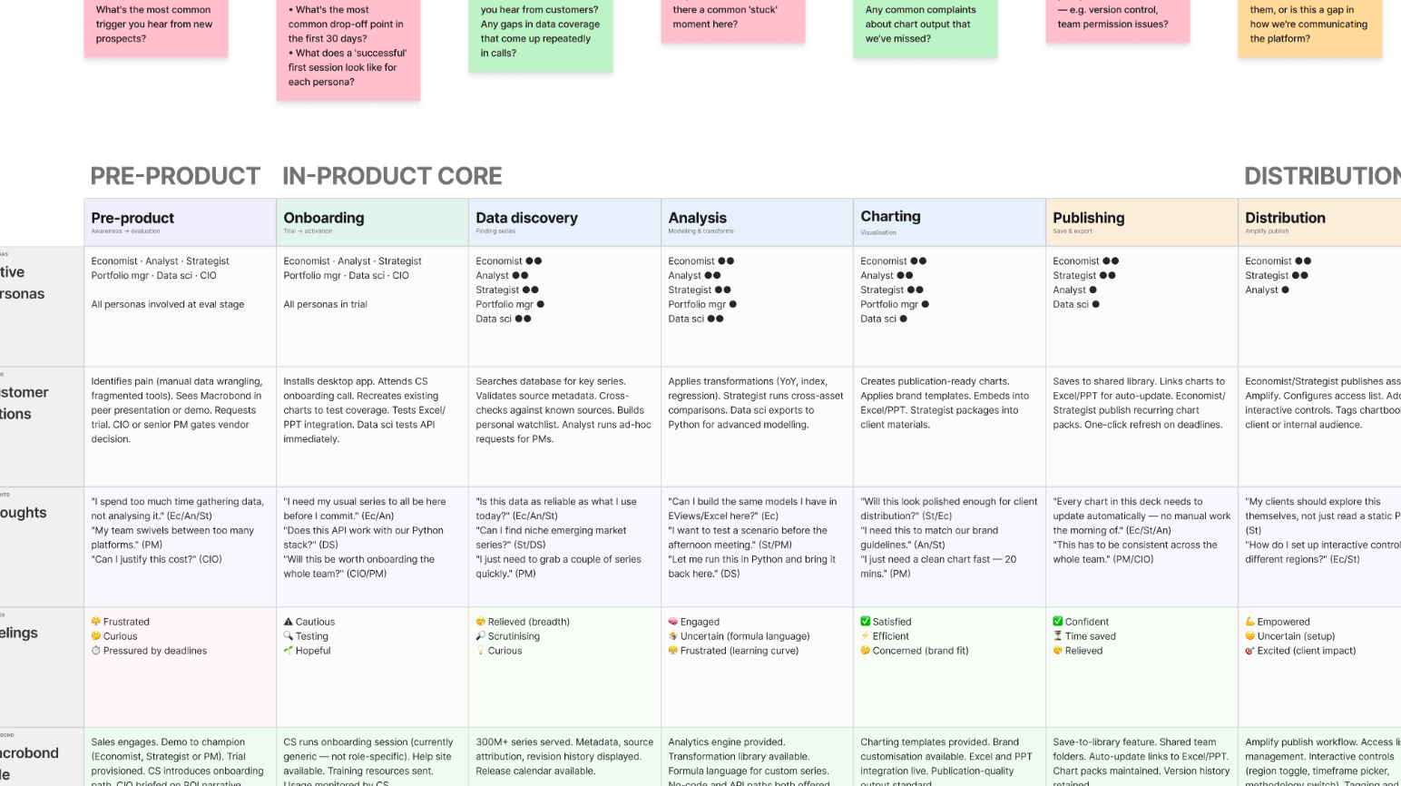Click the rating dots next to Portfolio mgr in Charting

click(925, 304)
